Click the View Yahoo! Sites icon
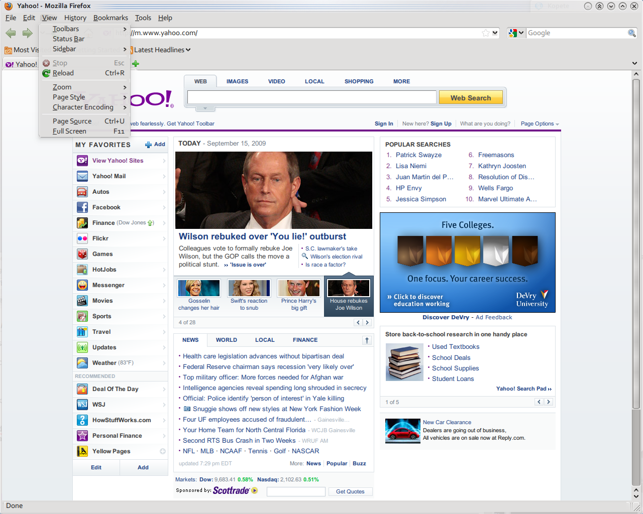Image resolution: width=643 pixels, height=514 pixels. pyautogui.click(x=82, y=161)
